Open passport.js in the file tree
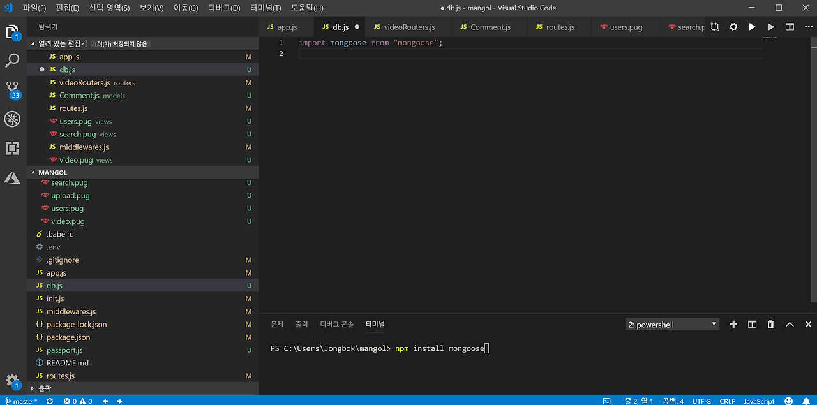The width and height of the screenshot is (817, 405). [143, 350]
